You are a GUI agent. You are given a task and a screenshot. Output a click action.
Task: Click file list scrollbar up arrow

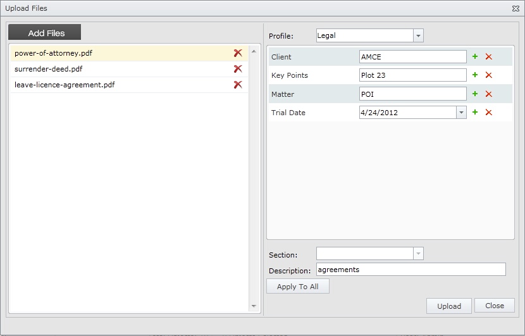tap(254, 51)
